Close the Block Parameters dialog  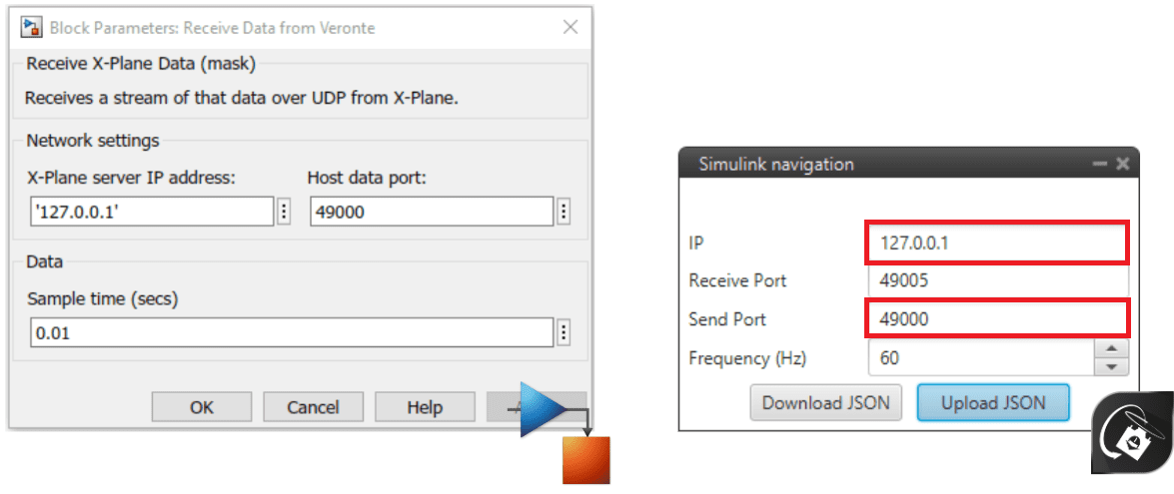click(x=570, y=27)
